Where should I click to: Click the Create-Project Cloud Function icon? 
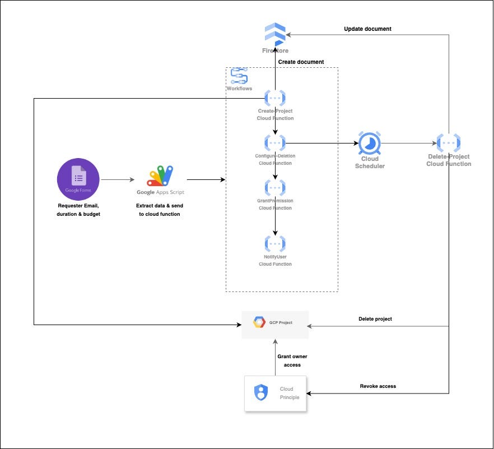pyautogui.click(x=275, y=98)
